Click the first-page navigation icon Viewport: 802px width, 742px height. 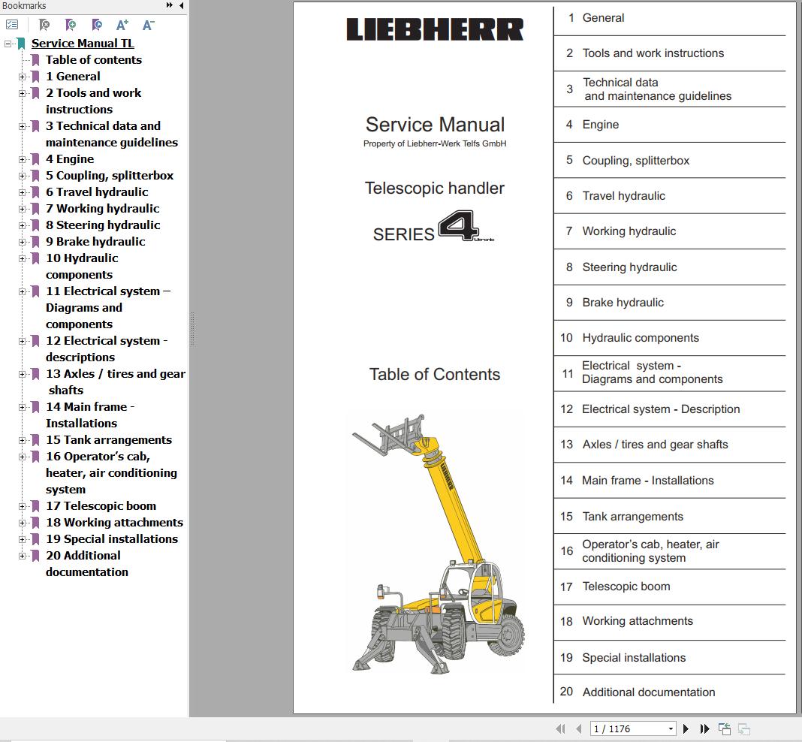coord(561,728)
